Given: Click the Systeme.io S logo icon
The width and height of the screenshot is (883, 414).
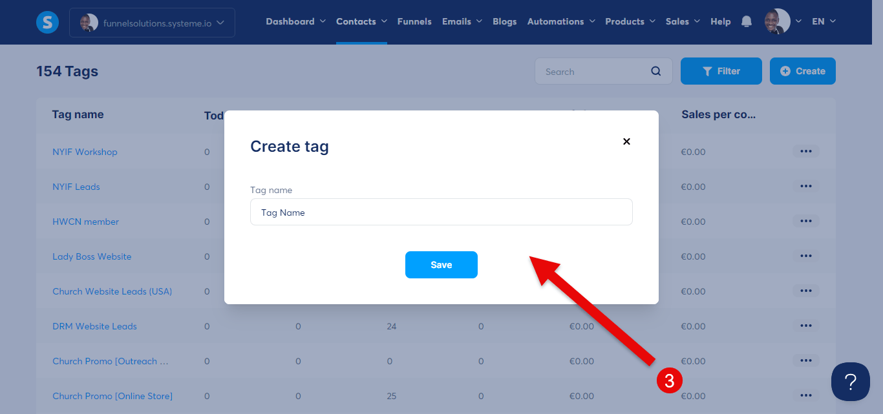Looking at the screenshot, I should click(x=47, y=23).
